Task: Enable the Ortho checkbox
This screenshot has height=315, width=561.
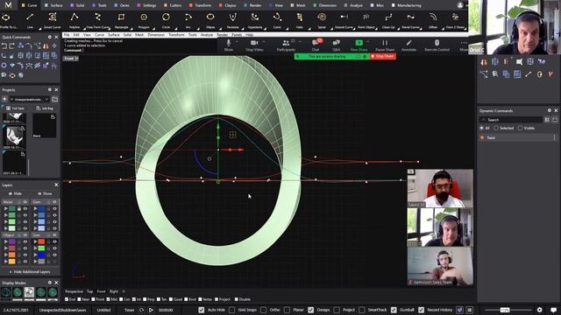Action: pos(263,310)
